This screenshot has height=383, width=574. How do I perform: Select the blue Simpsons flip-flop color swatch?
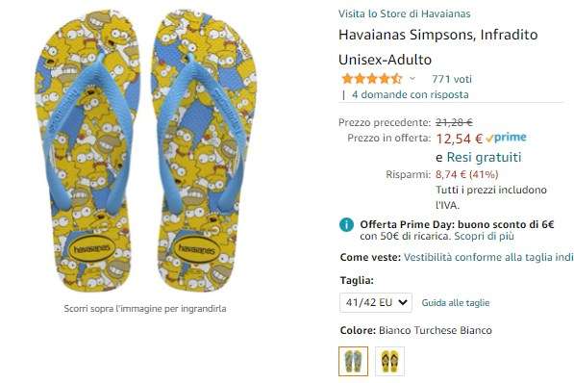coord(353,361)
